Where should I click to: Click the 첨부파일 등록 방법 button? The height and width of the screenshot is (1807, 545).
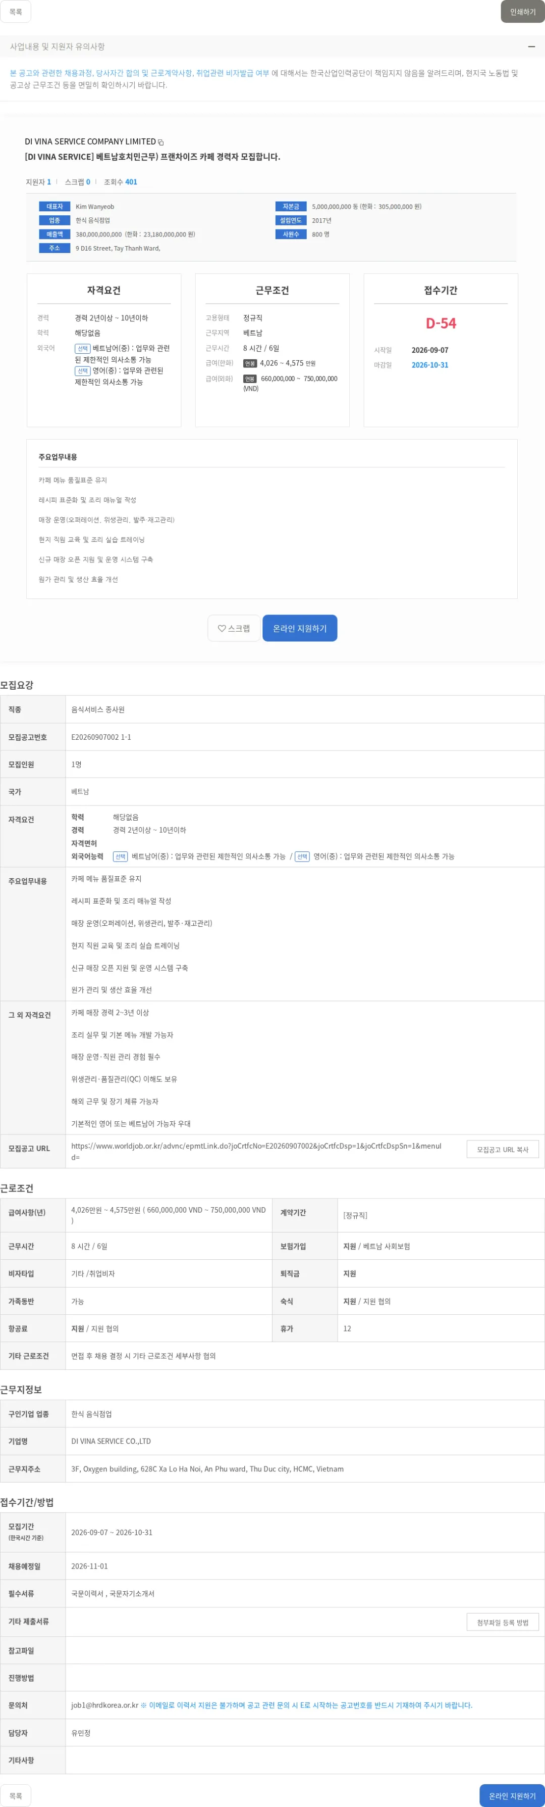click(x=502, y=1622)
